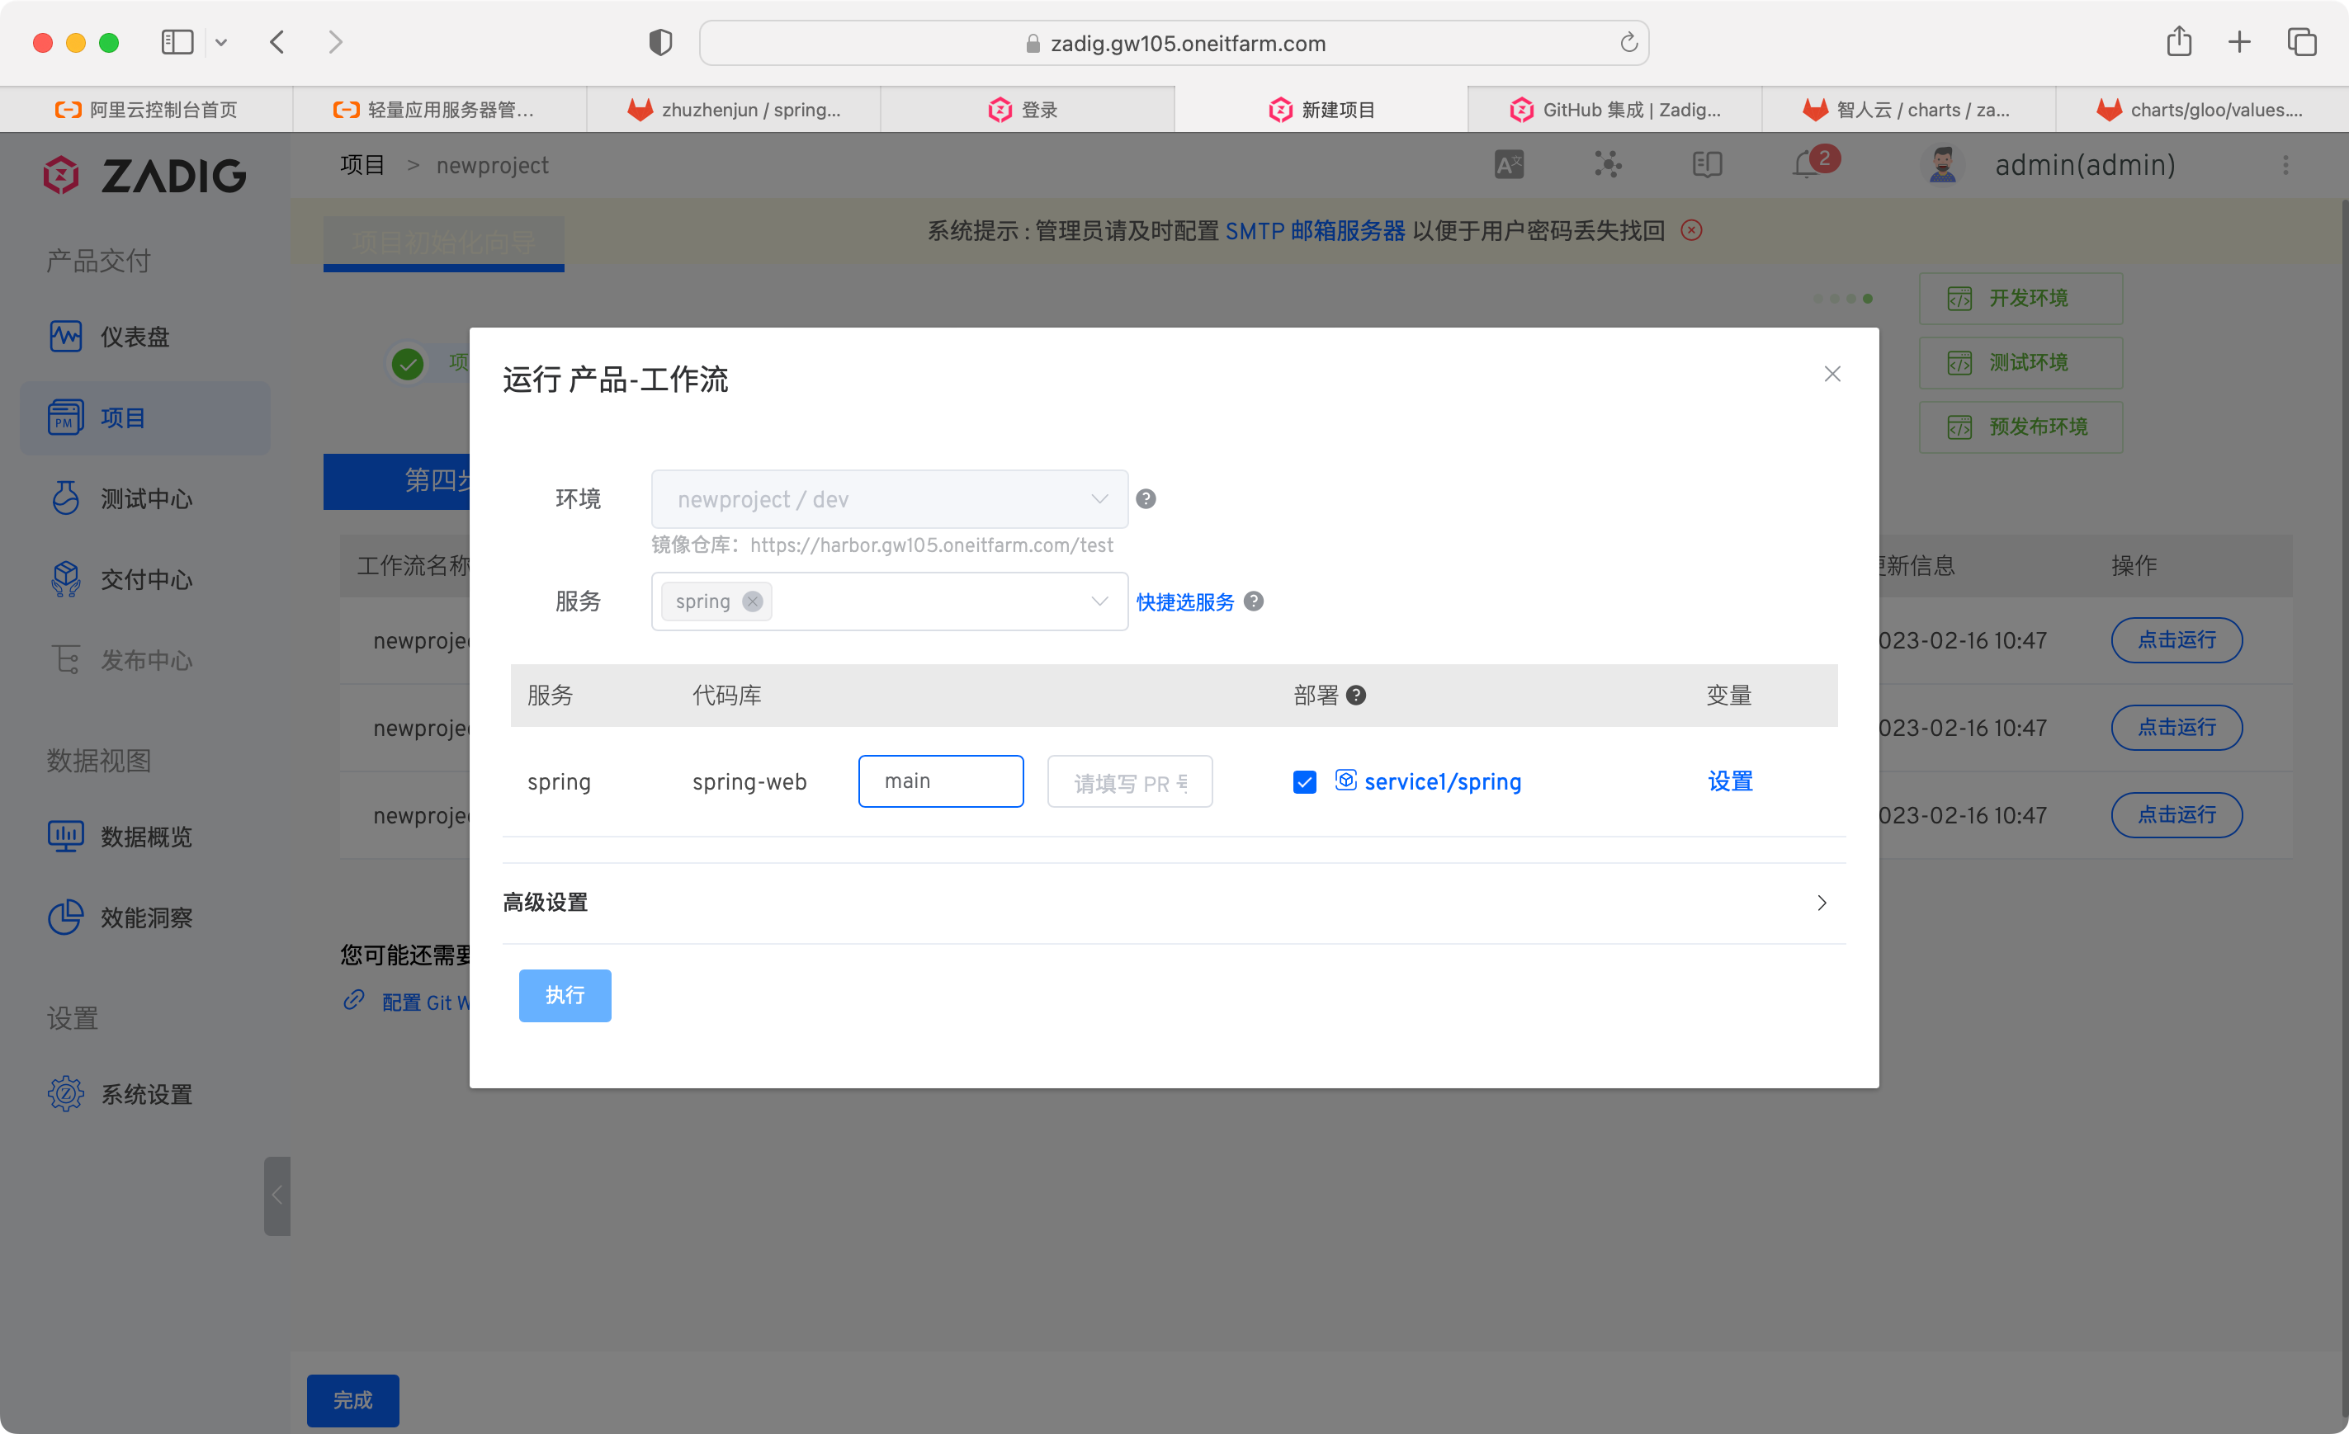
Task: Click the help icon beside 快捷选服务
Action: pos(1254,601)
